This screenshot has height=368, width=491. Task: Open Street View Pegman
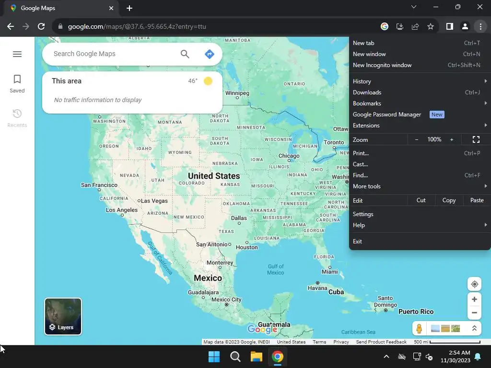coord(419,328)
